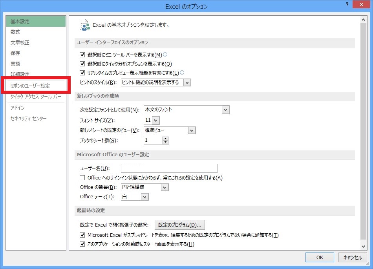Toggle 選択時にミニ ツール バーを表示する checkbox
This screenshot has width=373, height=269.
tap(82, 55)
